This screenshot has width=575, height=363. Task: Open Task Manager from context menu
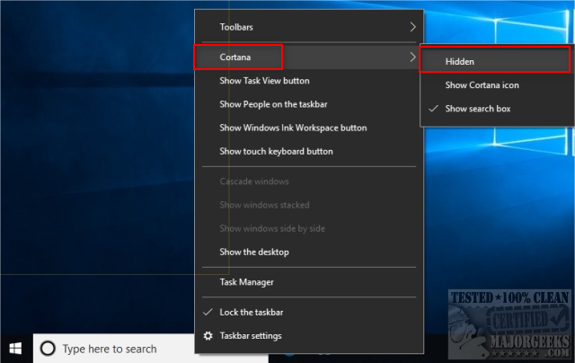(309, 282)
